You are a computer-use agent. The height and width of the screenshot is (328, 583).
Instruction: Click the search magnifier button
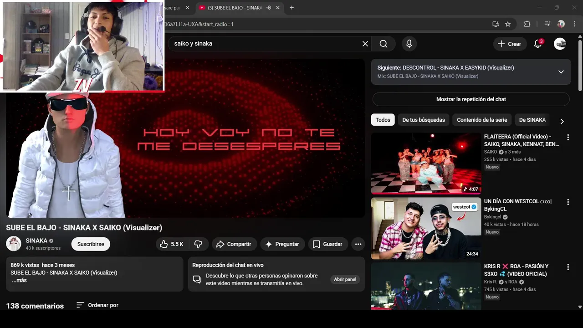tap(384, 44)
